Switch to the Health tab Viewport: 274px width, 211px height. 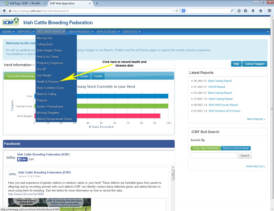click(x=84, y=76)
